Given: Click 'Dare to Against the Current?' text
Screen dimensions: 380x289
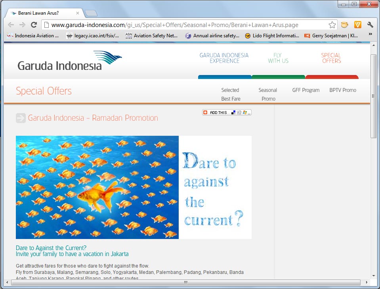Looking at the screenshot, I should tap(51, 248).
